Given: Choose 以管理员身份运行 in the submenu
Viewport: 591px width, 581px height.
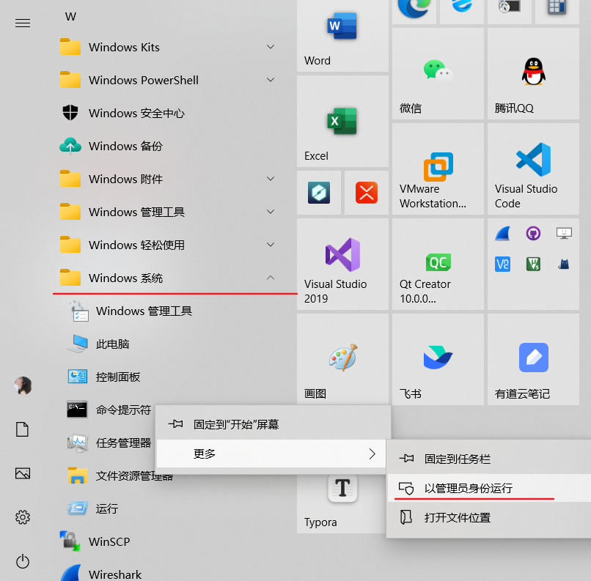Looking at the screenshot, I should [489, 488].
